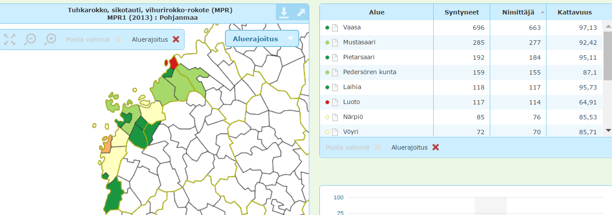Open the Aluerajoitus dropdown on map
Viewport: 612px width, 215px height.
click(262, 39)
